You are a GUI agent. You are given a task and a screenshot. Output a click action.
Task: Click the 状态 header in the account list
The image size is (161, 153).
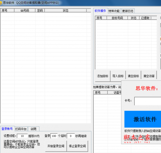[x=66, y=10]
